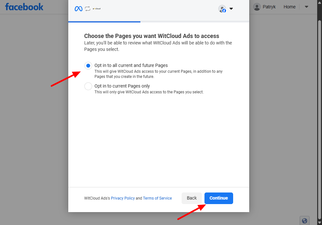
Task: Open Patryk's profile name link
Action: (269, 7)
